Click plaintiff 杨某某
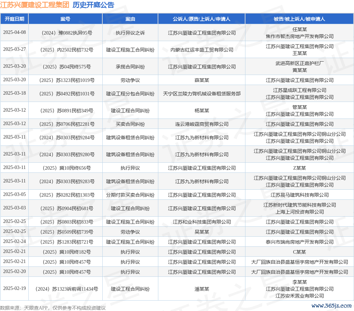 click(x=202, y=111)
